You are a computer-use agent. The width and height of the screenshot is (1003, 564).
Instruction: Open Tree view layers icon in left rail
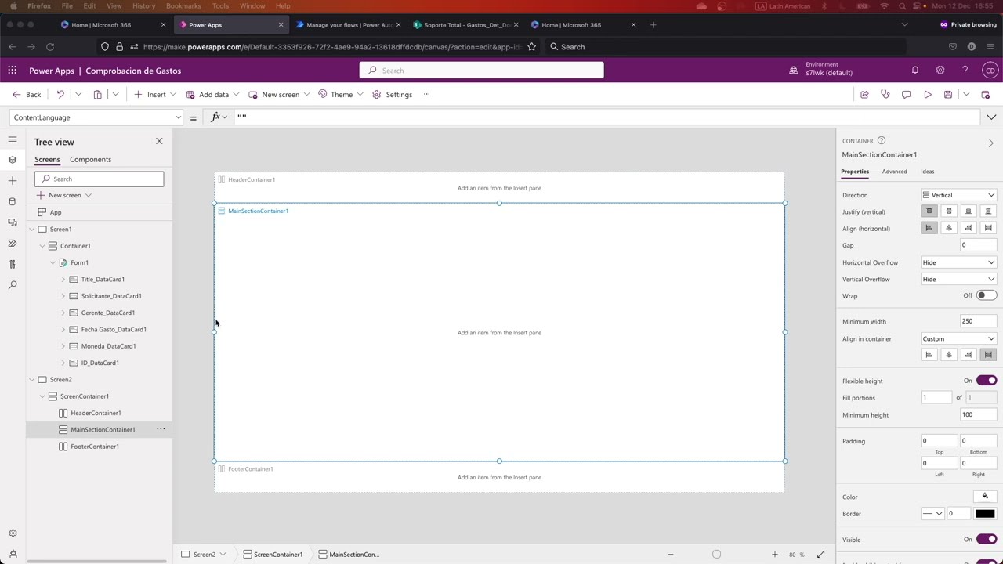(13, 160)
